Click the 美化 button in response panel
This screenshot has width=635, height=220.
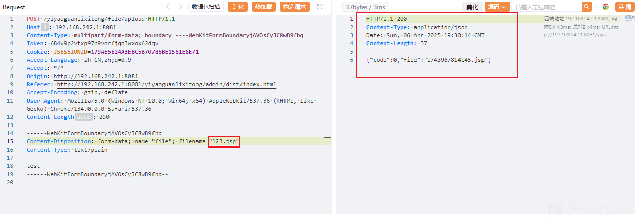coord(472,7)
